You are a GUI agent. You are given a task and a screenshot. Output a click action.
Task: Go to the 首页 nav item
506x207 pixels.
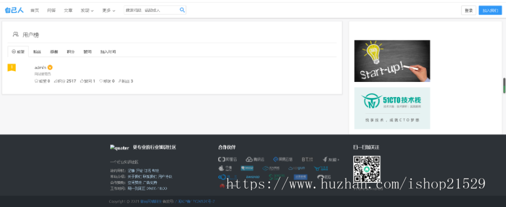[34, 10]
